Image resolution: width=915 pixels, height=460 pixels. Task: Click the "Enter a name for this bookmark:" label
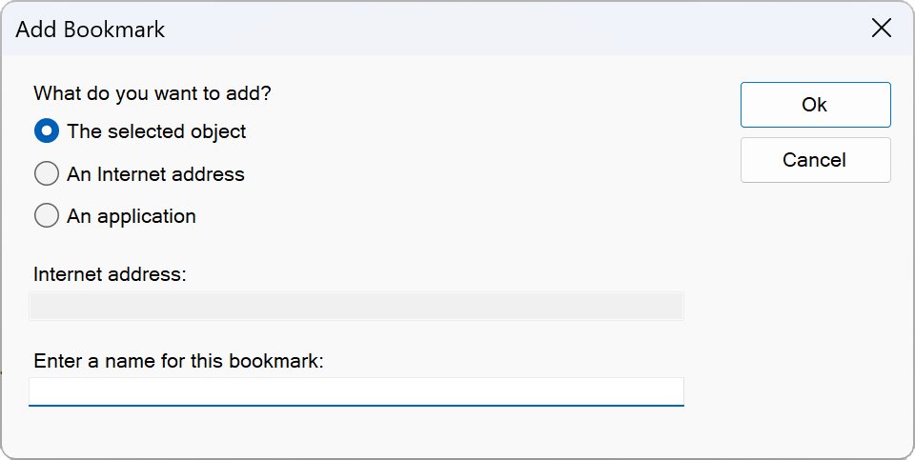coord(179,361)
